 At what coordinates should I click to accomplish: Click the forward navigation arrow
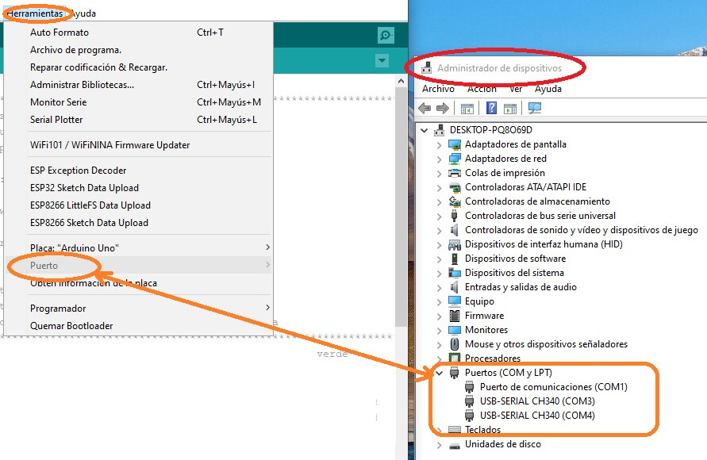442,109
